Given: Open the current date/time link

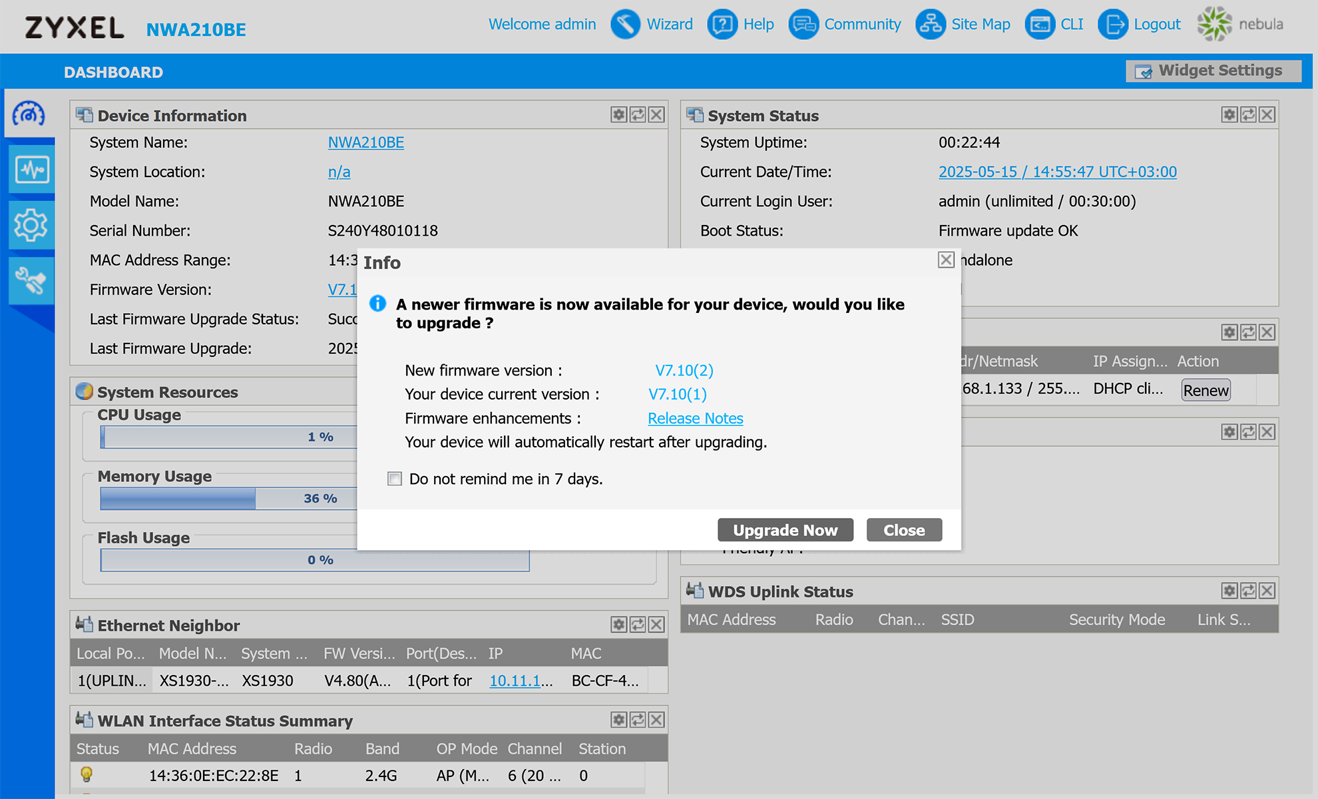Looking at the screenshot, I should (x=1057, y=172).
